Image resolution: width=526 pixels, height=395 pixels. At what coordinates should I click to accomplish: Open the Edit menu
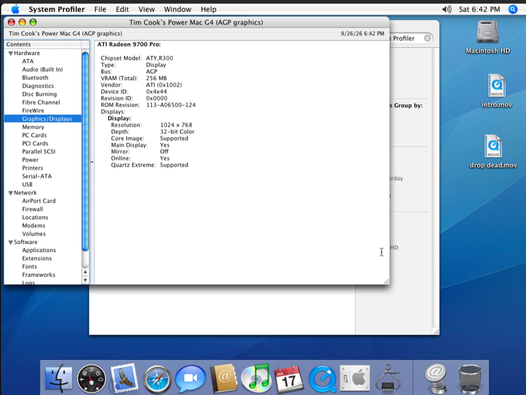coord(122,9)
